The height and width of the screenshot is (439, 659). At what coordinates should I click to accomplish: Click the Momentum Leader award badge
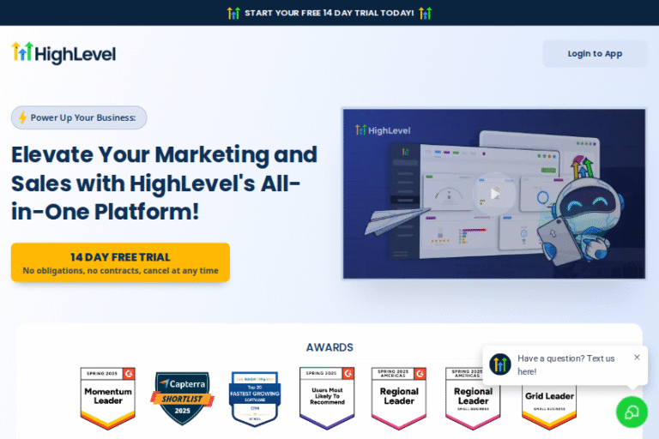(108, 398)
